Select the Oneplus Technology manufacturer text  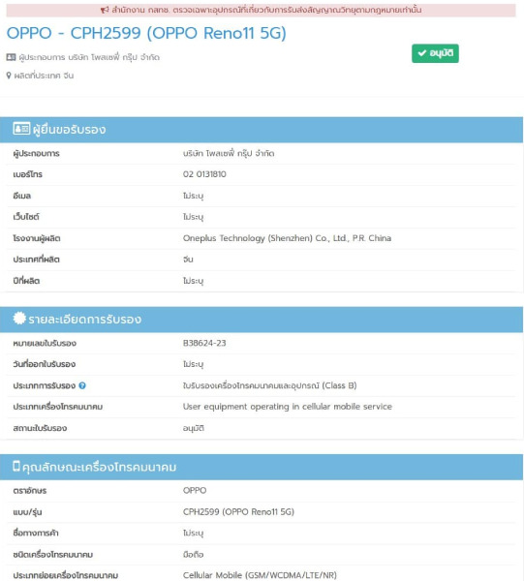pyautogui.click(x=287, y=238)
